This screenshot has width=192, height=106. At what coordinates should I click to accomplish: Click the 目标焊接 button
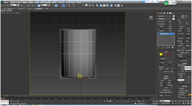click(x=170, y=85)
